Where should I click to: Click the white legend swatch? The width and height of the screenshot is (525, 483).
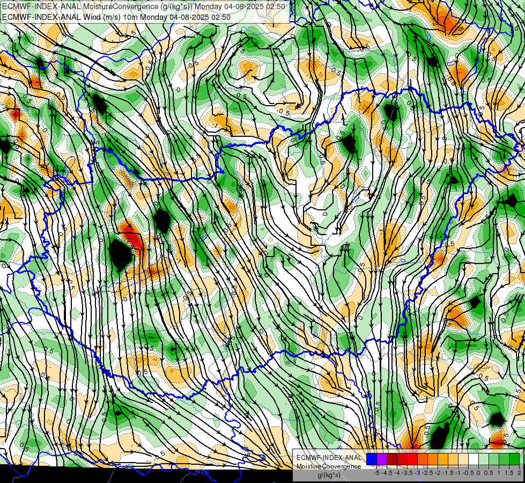(x=474, y=459)
